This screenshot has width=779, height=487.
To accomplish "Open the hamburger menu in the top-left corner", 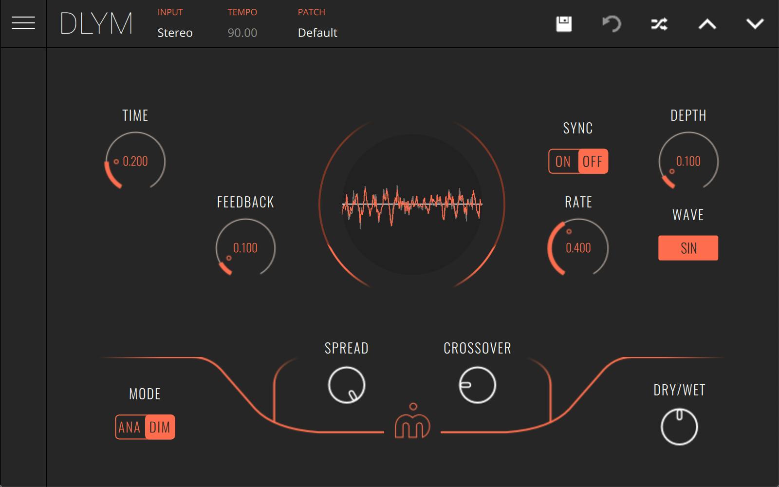I will 23,22.
